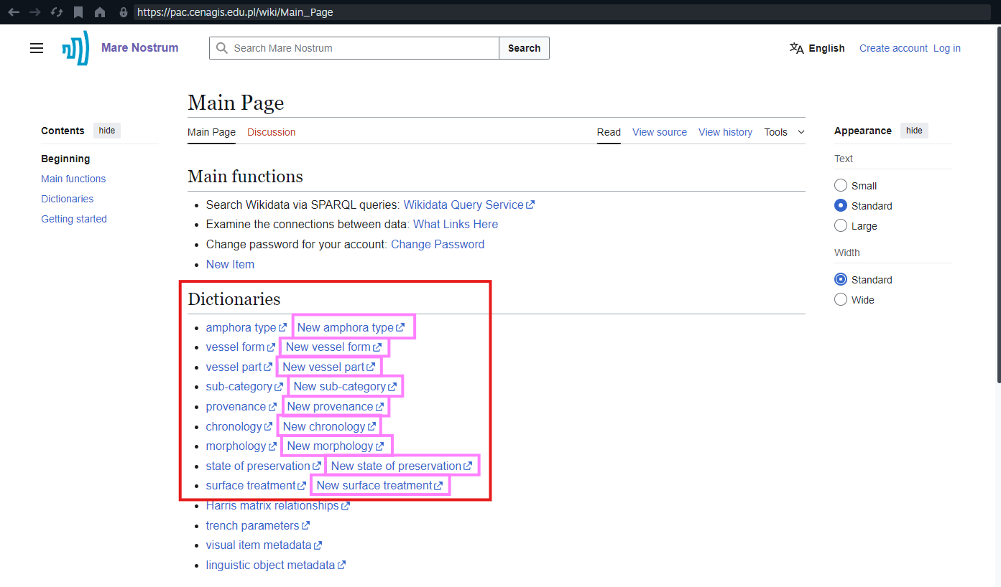This screenshot has height=587, width=1001.
Task: Open What Links Here link
Action: coord(456,225)
